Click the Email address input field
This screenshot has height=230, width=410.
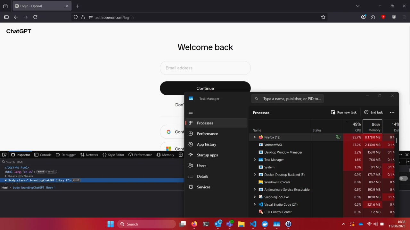pos(205,68)
